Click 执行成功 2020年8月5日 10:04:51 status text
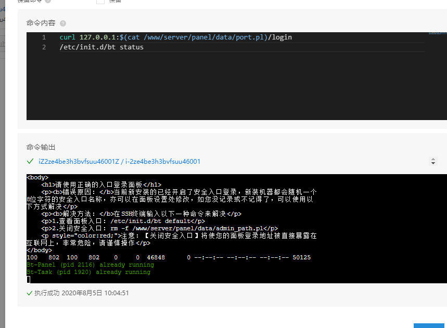Screen dimensions: 447x328 [x=82, y=293]
